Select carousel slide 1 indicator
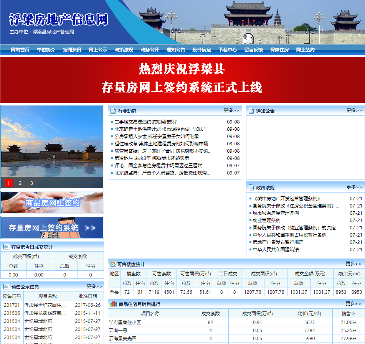 [x=9, y=183]
